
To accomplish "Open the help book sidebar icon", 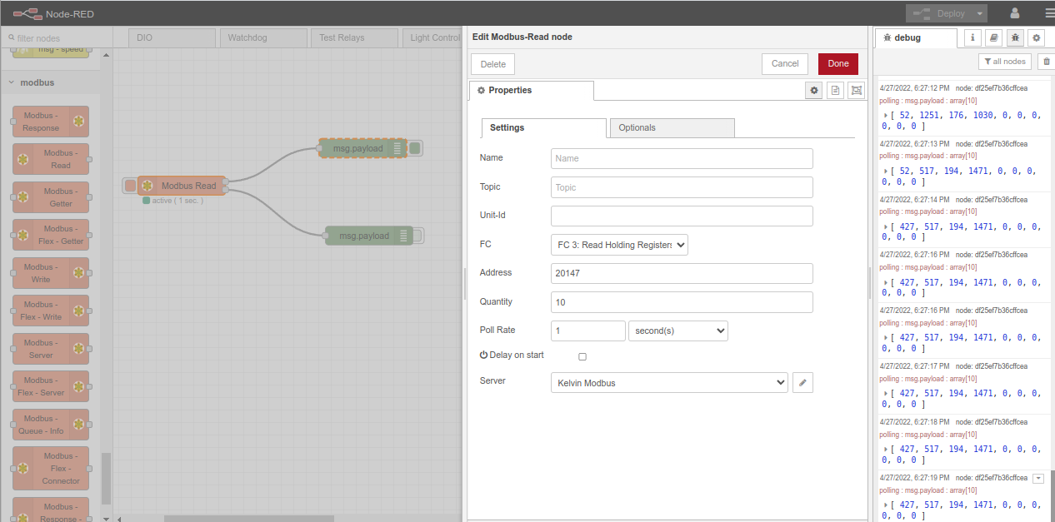I will tap(993, 37).
